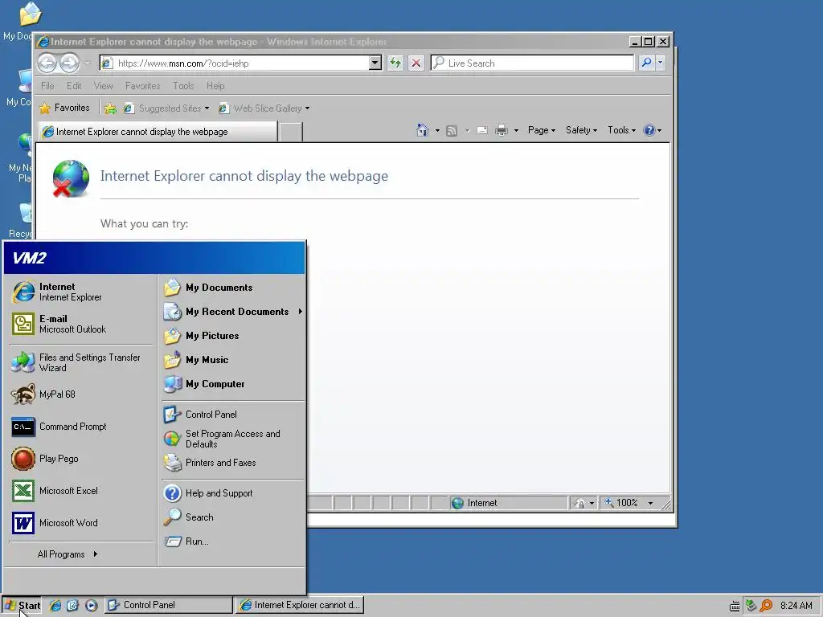Click the red Stop loading icon
Image resolution: width=823 pixels, height=617 pixels.
pyautogui.click(x=416, y=63)
